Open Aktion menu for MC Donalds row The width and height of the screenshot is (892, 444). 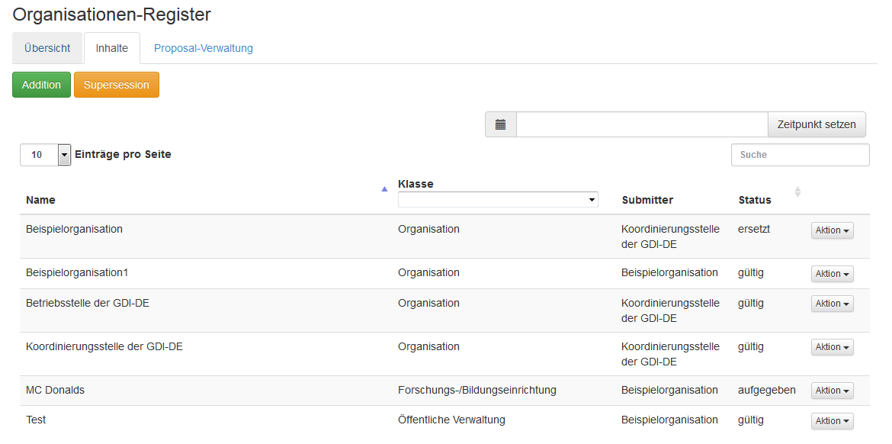pos(832,391)
